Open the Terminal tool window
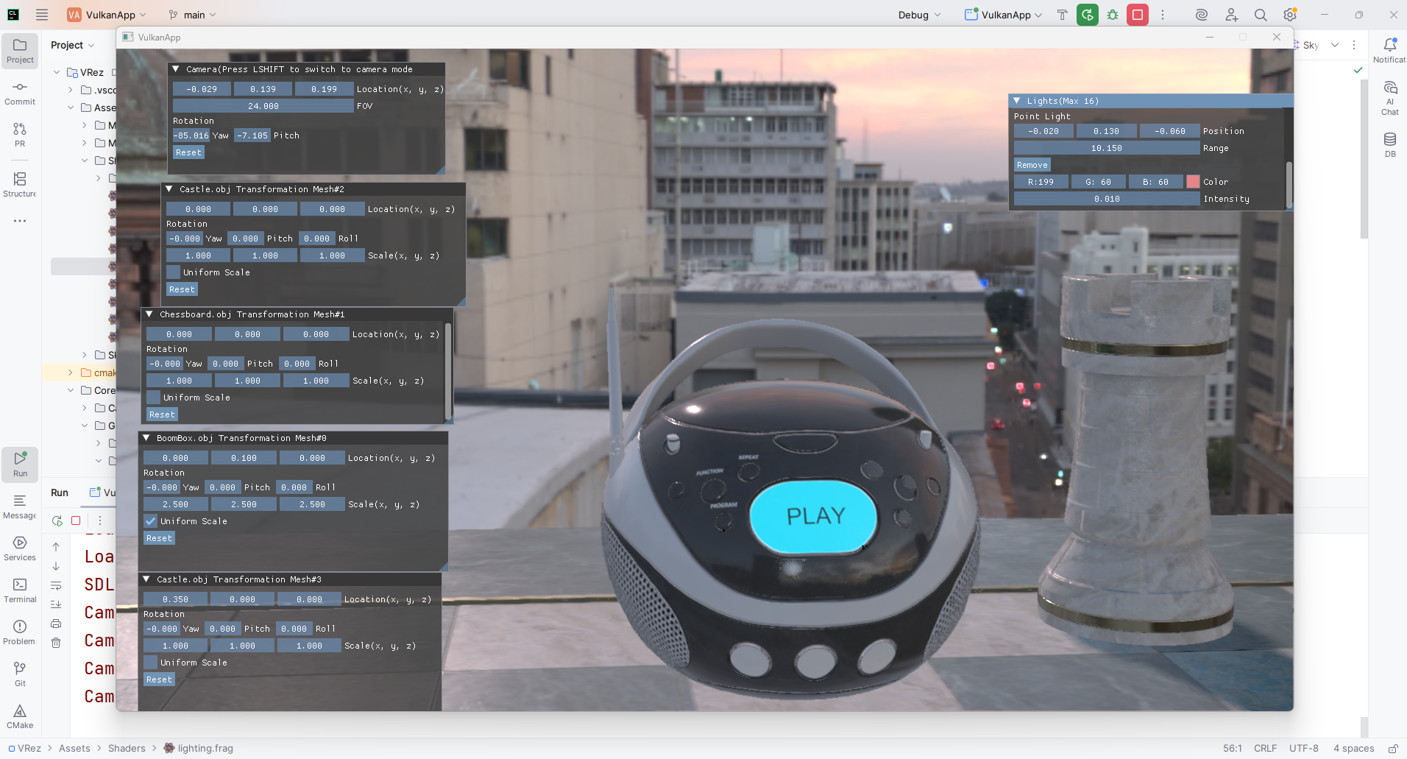The image size is (1407, 759). (20, 590)
